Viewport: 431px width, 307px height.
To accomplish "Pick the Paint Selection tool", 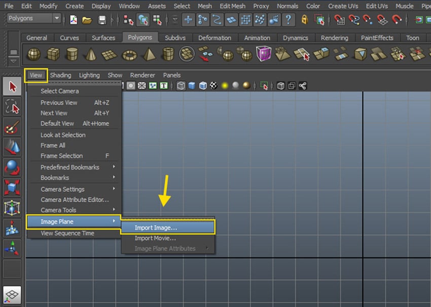I will [x=12, y=127].
